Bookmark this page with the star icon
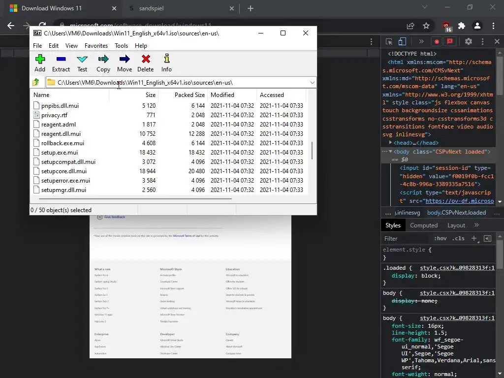The width and height of the screenshot is (504, 378). [x=426, y=26]
